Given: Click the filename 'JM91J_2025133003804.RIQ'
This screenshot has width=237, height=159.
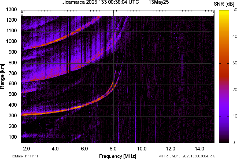Looking at the screenshot, I should (x=193, y=156).
